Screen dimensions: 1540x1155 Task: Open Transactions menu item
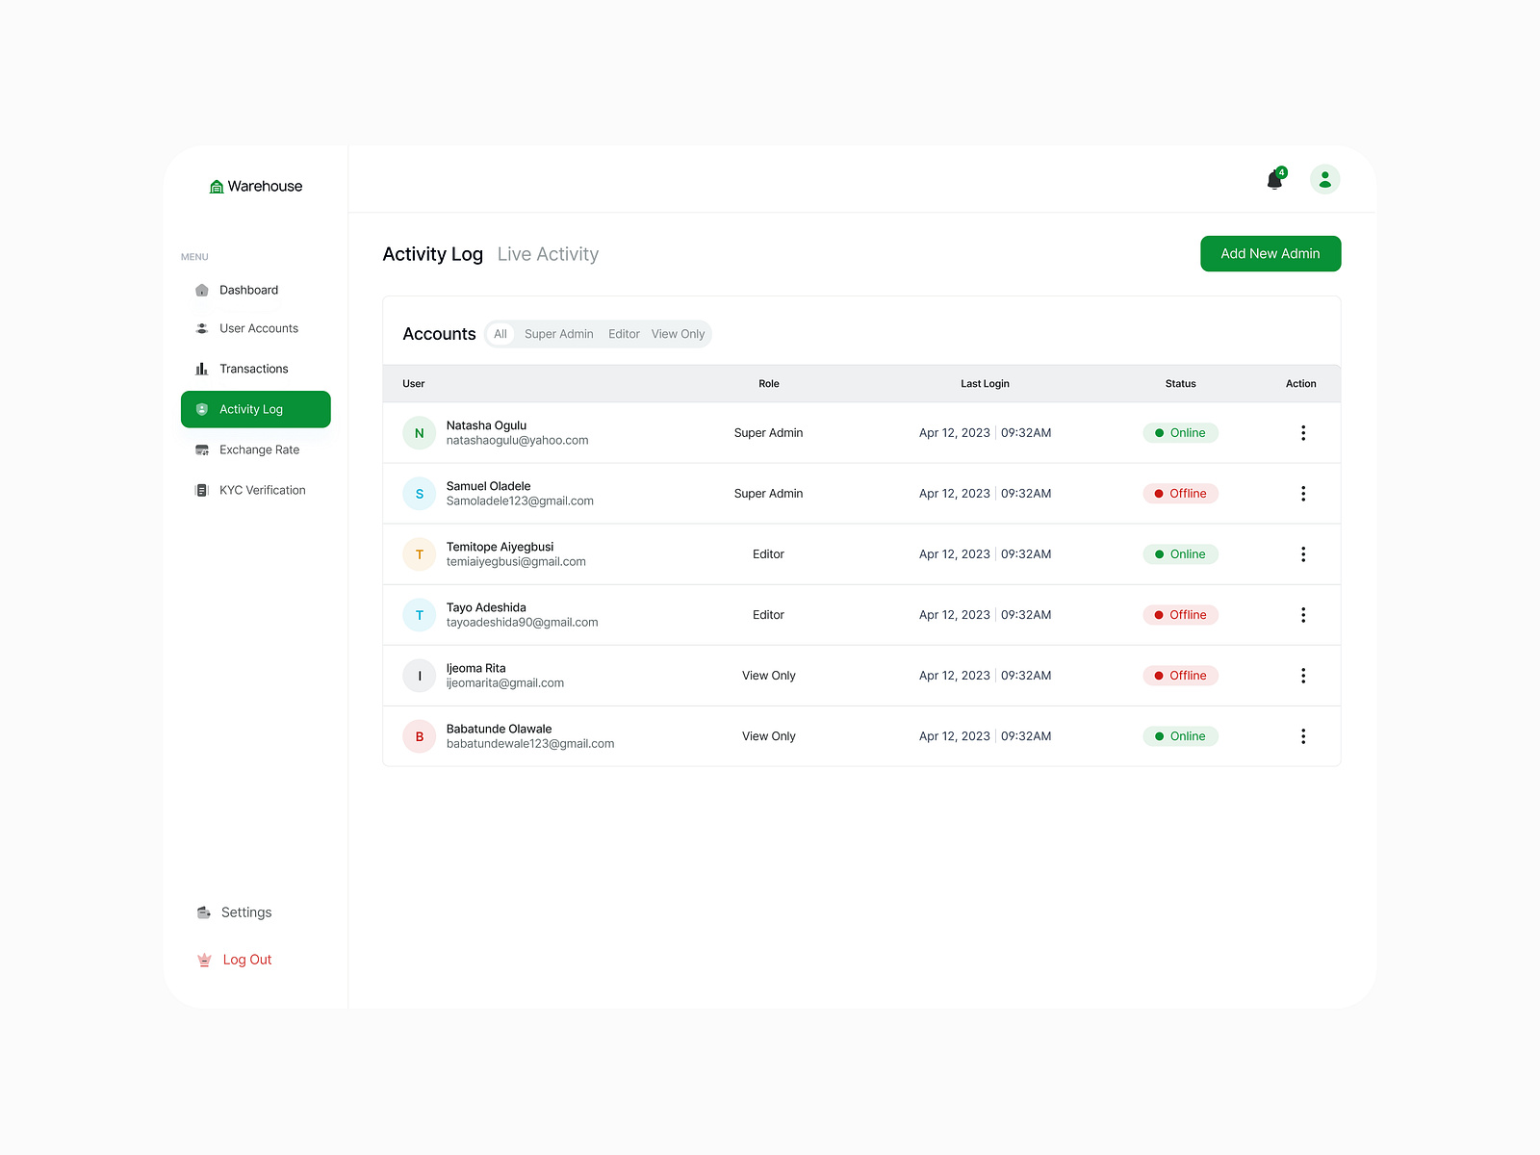pyautogui.click(x=255, y=369)
